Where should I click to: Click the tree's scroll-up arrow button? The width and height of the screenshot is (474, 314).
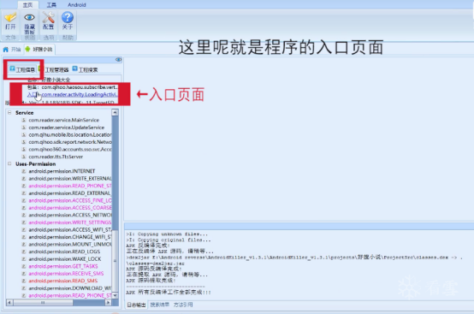tap(115, 113)
